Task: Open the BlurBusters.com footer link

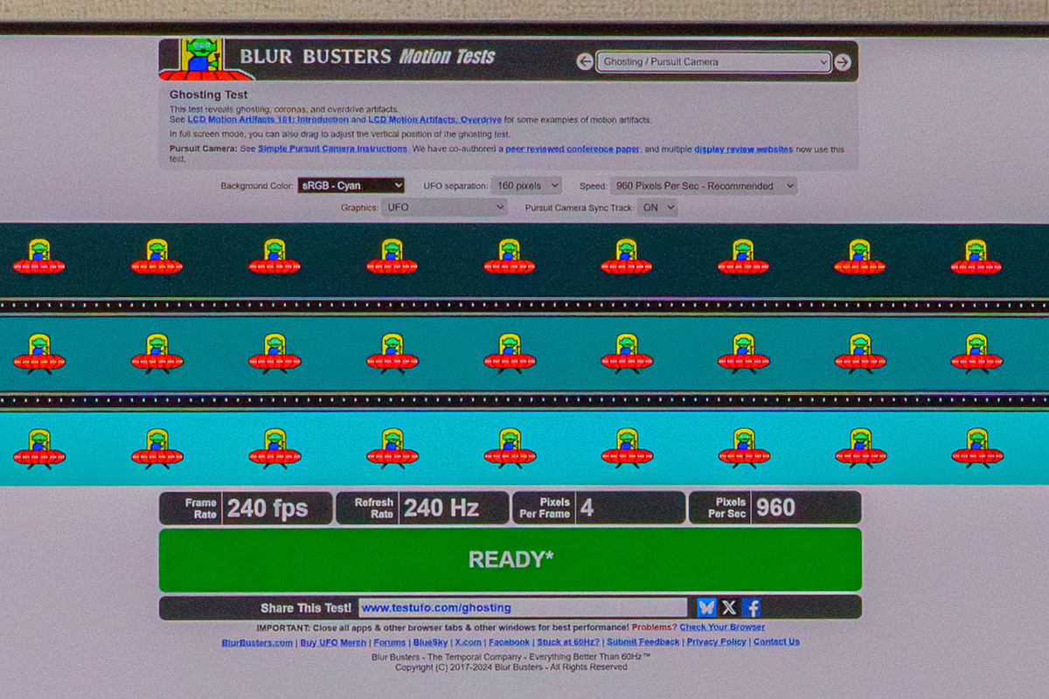Action: click(257, 642)
